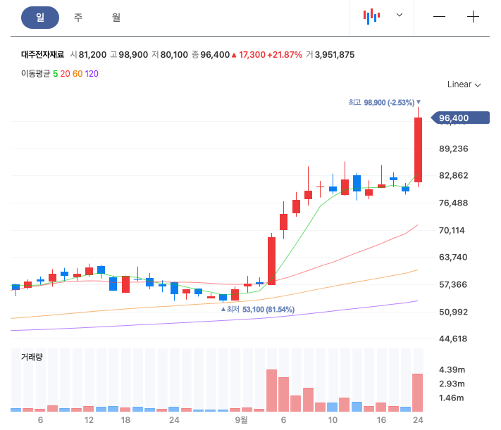501x430 pixels.
Task: Click the high price 98,900 in header
Action: 133,55
